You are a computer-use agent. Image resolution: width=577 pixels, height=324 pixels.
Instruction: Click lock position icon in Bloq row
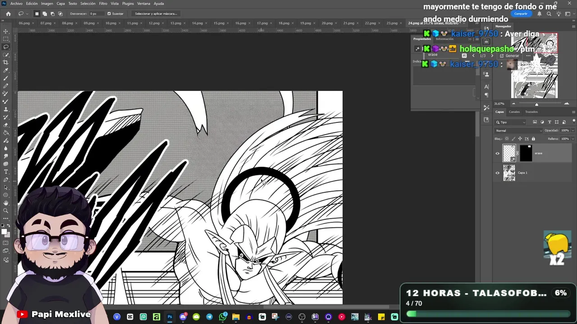click(x=520, y=139)
